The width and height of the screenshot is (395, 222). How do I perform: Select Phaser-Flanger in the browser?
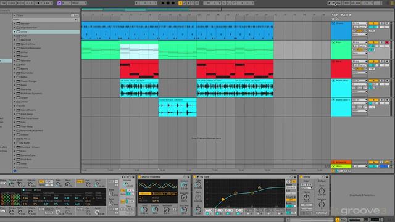tap(46, 81)
